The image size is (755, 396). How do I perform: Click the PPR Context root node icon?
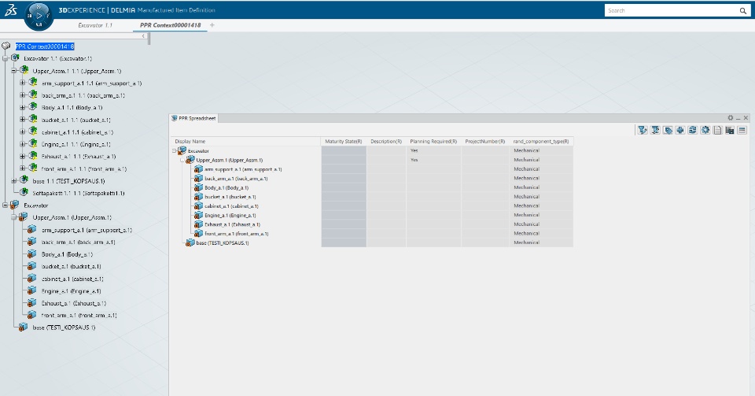click(6, 46)
